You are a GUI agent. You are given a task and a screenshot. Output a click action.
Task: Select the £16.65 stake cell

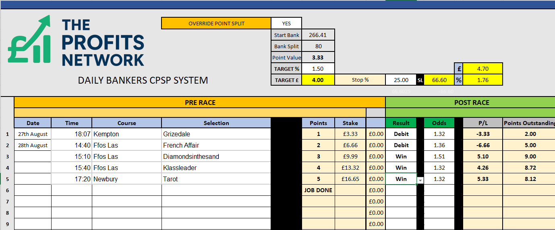click(x=350, y=179)
